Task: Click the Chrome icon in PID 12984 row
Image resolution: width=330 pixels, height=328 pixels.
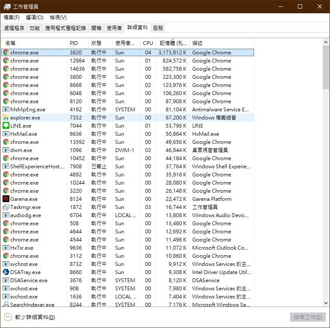Action: [x=6, y=61]
